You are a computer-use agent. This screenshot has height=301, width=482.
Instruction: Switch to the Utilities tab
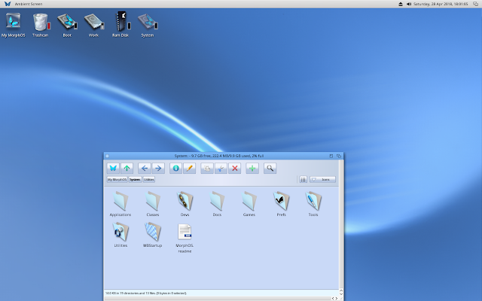pos(148,180)
